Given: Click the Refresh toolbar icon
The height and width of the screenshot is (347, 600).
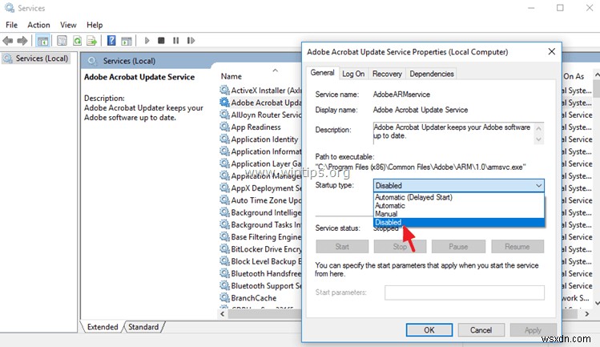Looking at the screenshot, I should 77,40.
